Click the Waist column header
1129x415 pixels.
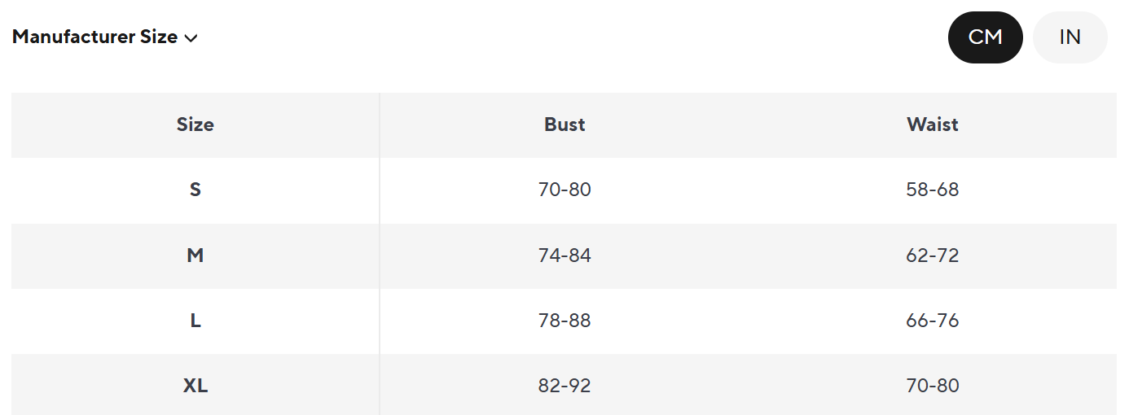click(x=933, y=124)
